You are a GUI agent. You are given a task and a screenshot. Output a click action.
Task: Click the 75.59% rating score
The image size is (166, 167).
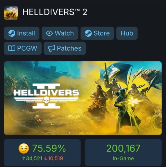tap(49, 149)
